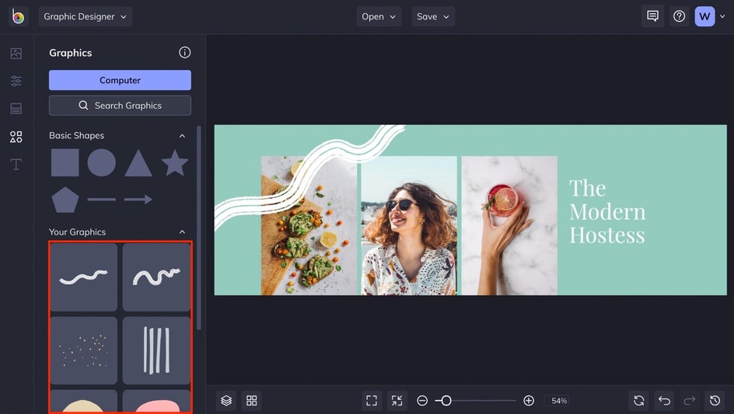Click the Graphics info icon
734x414 pixels.
coord(185,52)
